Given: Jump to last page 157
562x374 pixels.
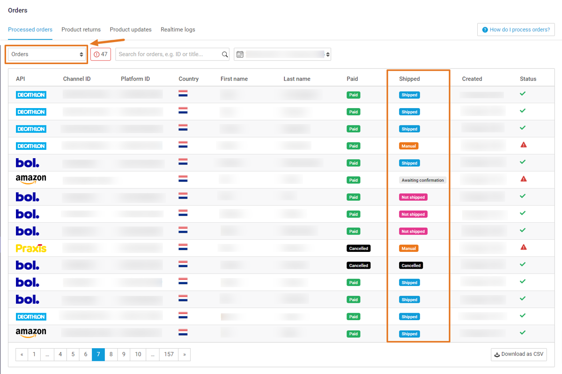Looking at the screenshot, I should (169, 354).
